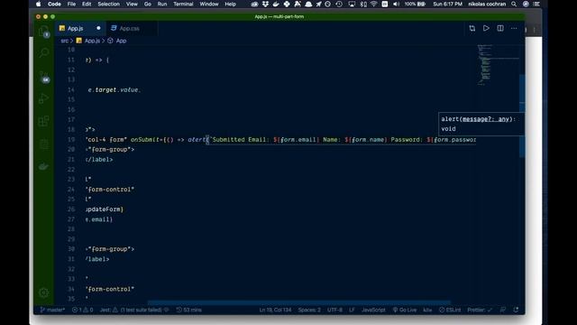577x325 pixels.
Task: Click the Run code play icon
Action: click(486, 28)
